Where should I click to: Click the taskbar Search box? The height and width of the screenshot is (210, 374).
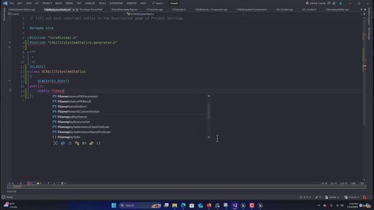coord(140,205)
